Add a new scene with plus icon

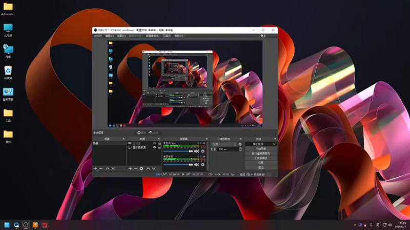(95, 169)
